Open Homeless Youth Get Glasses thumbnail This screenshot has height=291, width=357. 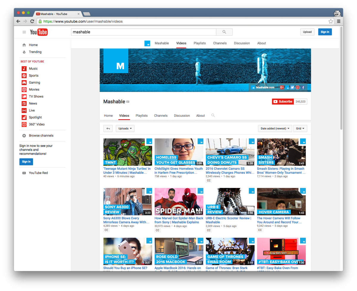(179, 152)
